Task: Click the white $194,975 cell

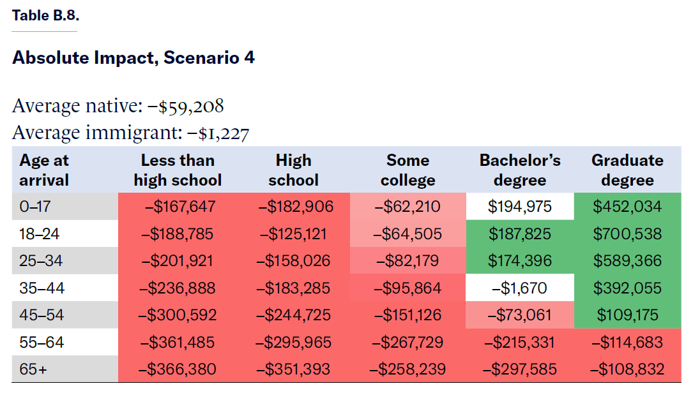Action: click(520, 207)
